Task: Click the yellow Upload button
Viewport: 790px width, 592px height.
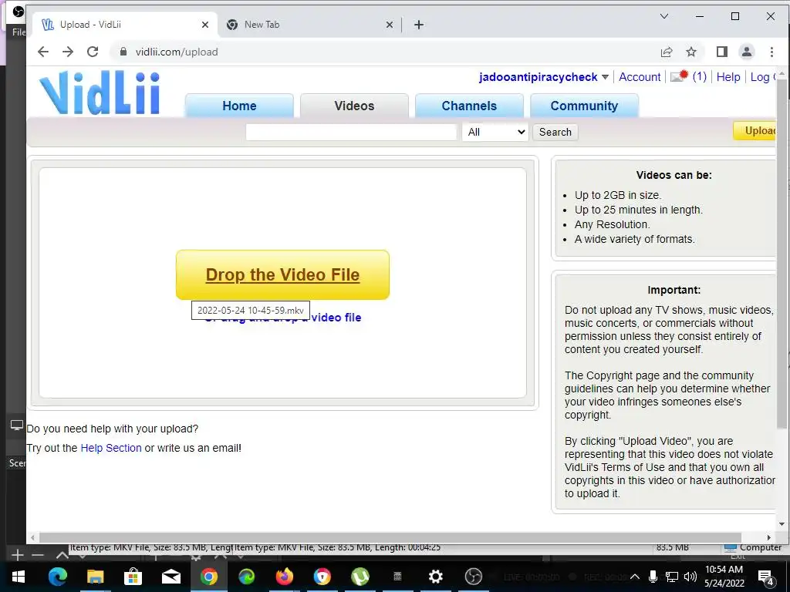Action: [755, 131]
